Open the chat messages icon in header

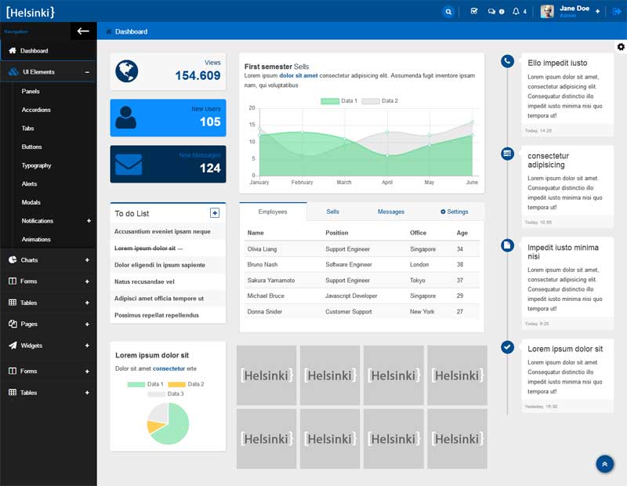coord(495,12)
